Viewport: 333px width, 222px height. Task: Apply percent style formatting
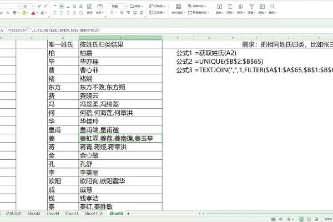(122, 13)
